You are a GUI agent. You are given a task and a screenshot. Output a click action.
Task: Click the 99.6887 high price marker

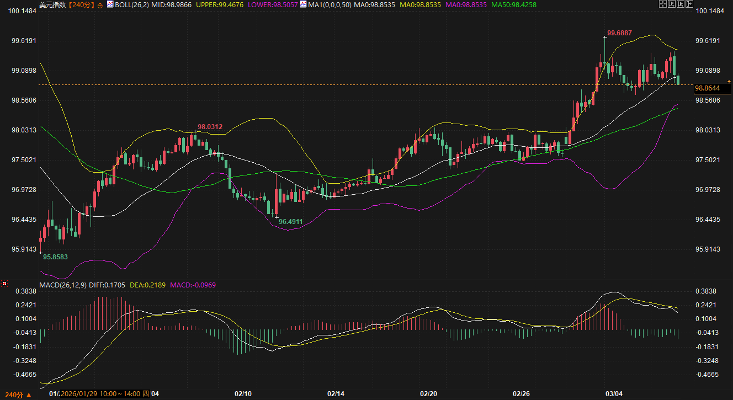(619, 33)
